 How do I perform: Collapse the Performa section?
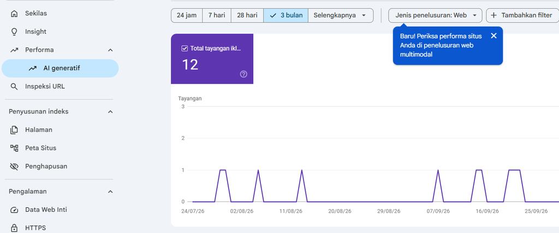110,50
